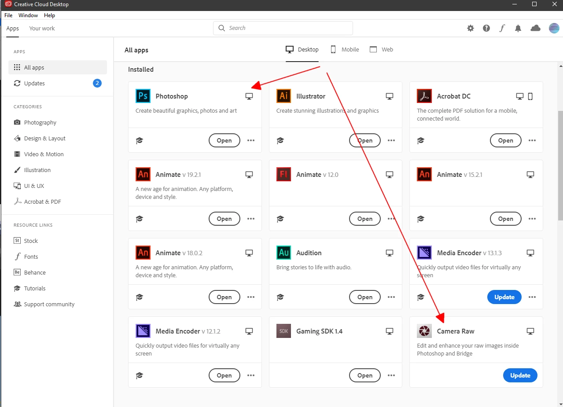
Task: Open more options for Illustrator
Action: 391,140
